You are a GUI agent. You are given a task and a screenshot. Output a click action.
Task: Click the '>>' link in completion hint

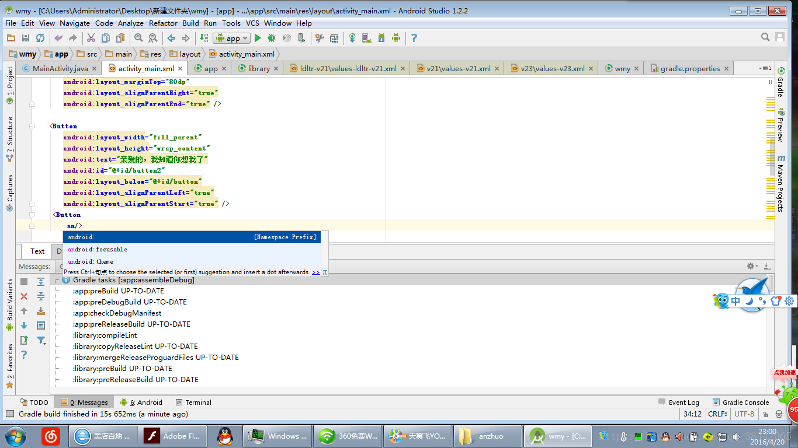pos(315,272)
